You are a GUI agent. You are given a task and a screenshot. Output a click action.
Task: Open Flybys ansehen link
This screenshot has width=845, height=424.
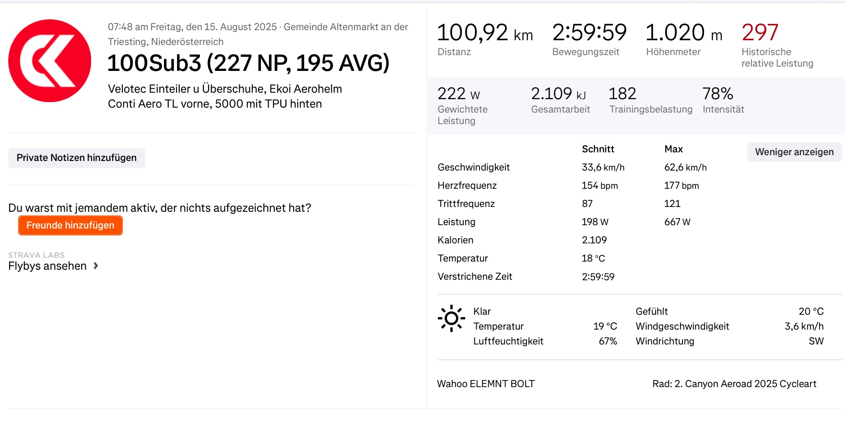point(47,266)
